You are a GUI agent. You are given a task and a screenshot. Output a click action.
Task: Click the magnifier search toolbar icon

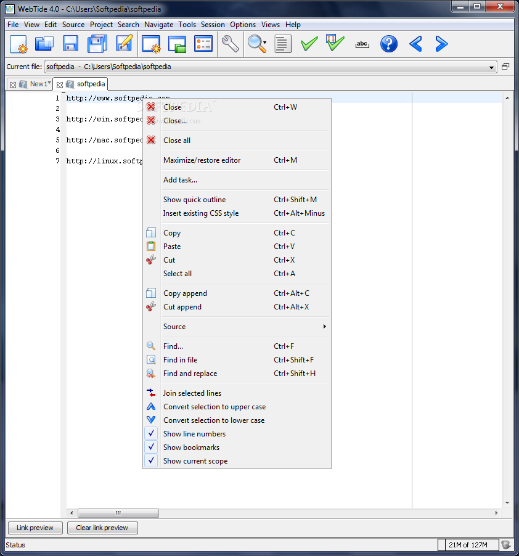pos(255,44)
